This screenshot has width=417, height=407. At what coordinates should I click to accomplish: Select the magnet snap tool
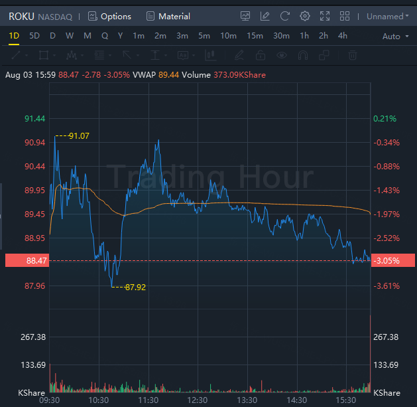point(304,55)
